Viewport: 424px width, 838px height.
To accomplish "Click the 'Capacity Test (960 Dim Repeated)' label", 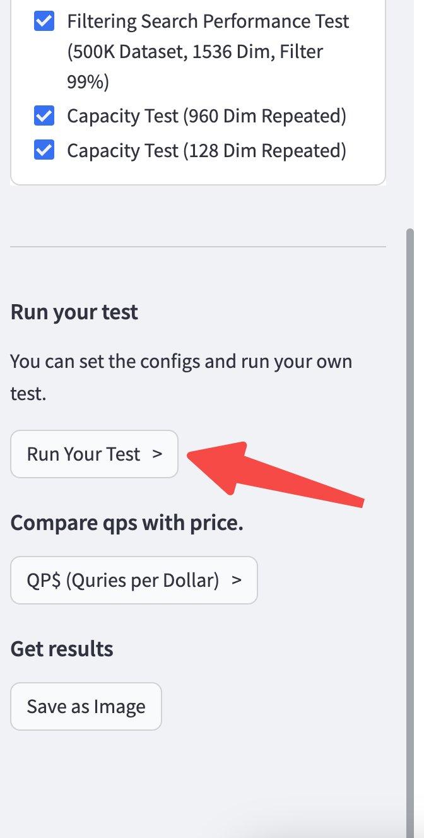I will coord(206,116).
